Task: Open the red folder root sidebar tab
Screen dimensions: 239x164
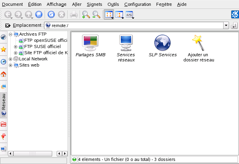Action: click(3, 124)
